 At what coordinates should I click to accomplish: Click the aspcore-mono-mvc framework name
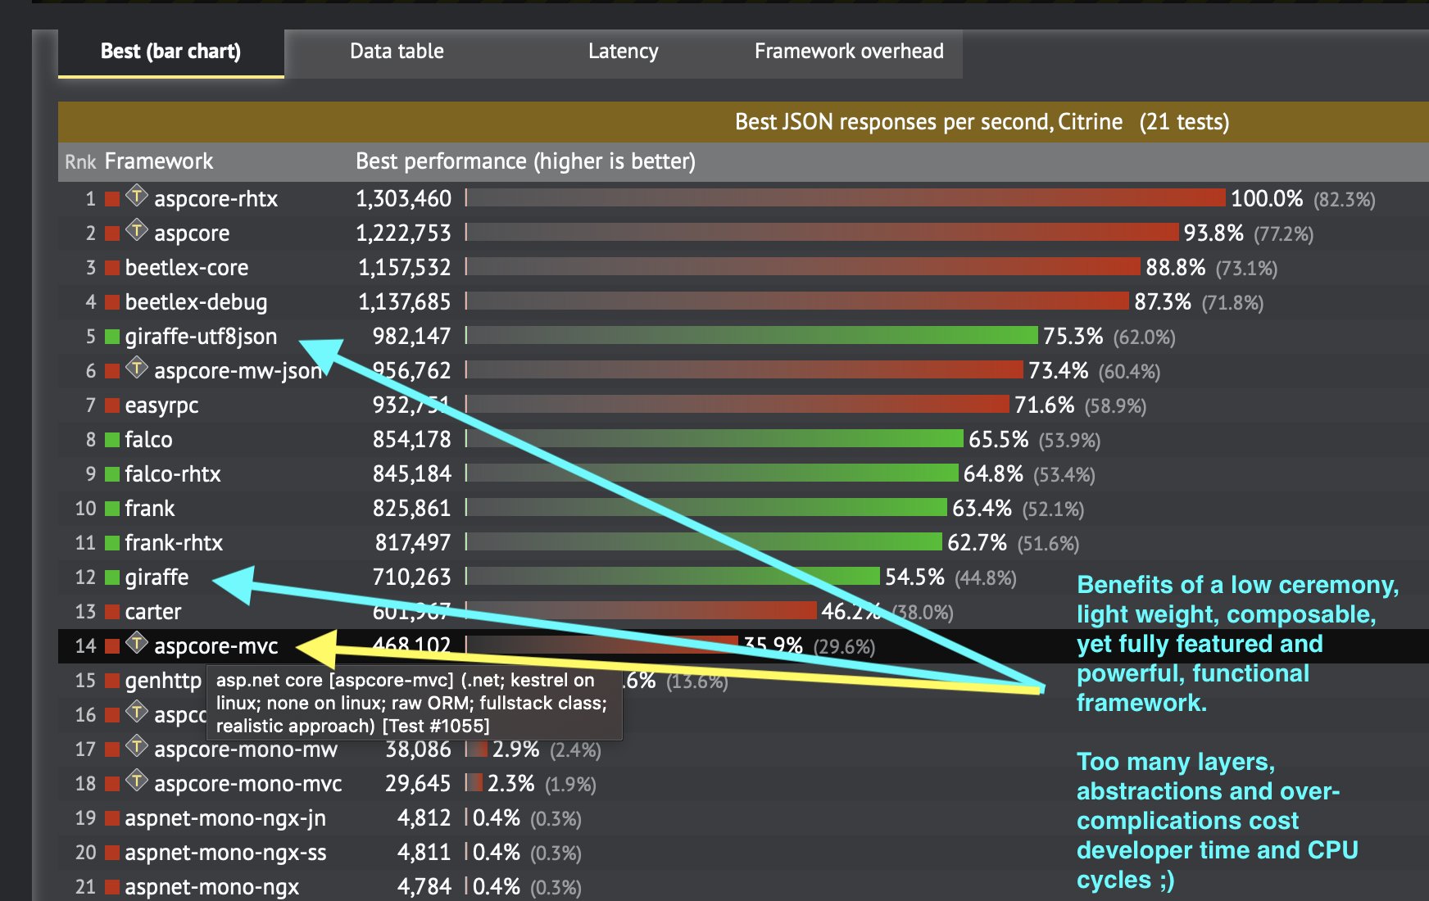point(248,784)
